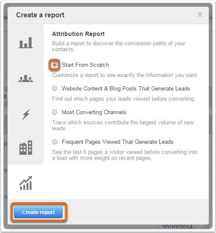The height and width of the screenshot is (233, 216).
Task: Click Frequent Pages Viewed That Generate Leads label
Action: click(x=118, y=142)
